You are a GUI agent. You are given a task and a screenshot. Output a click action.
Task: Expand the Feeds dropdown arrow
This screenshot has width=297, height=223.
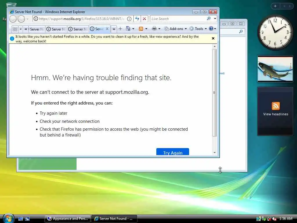[x=146, y=29]
